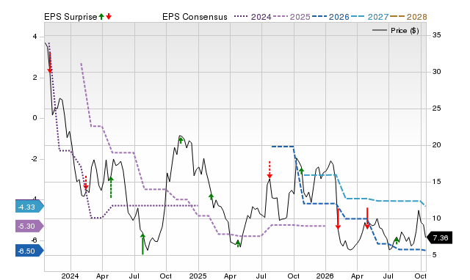
Task: Click the price axis value 15
Action: coord(437,182)
